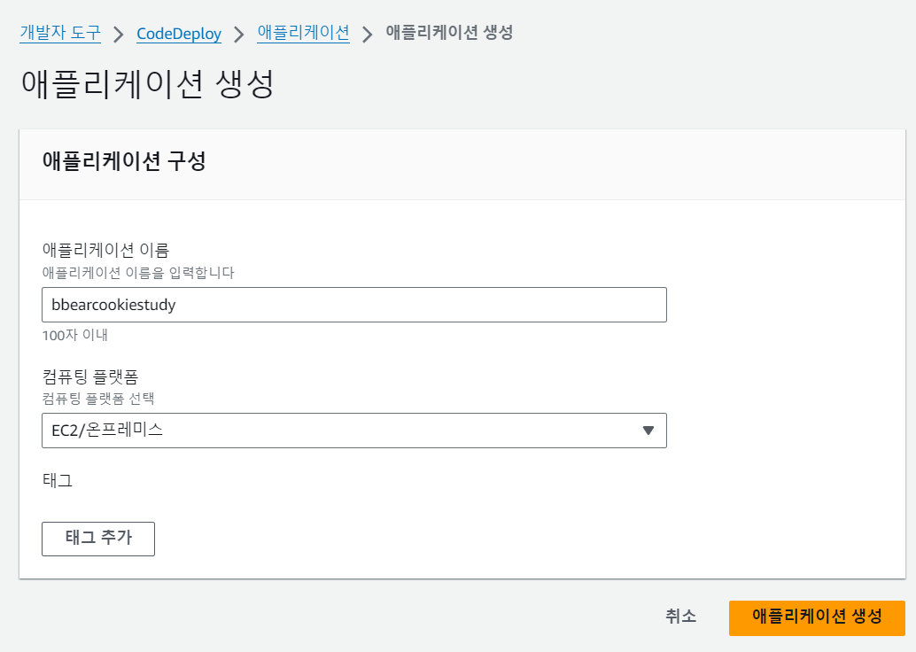This screenshot has width=916, height=652.
Task: Open the 개발자 도구 breadcrumb link
Action: pyautogui.click(x=60, y=34)
